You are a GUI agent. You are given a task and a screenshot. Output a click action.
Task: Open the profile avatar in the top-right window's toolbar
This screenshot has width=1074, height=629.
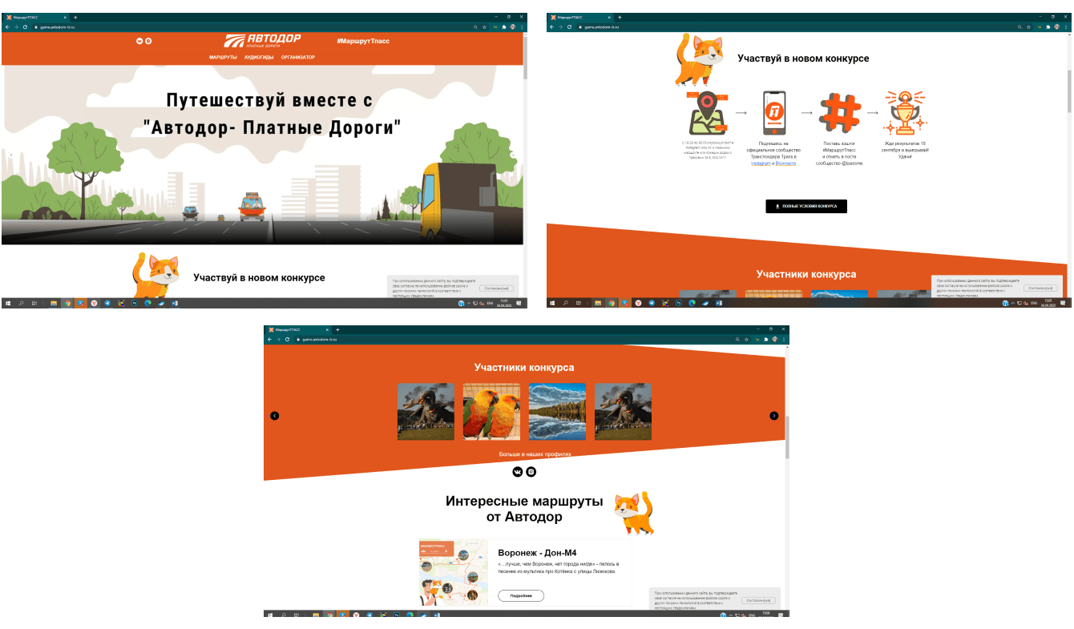click(x=1057, y=26)
